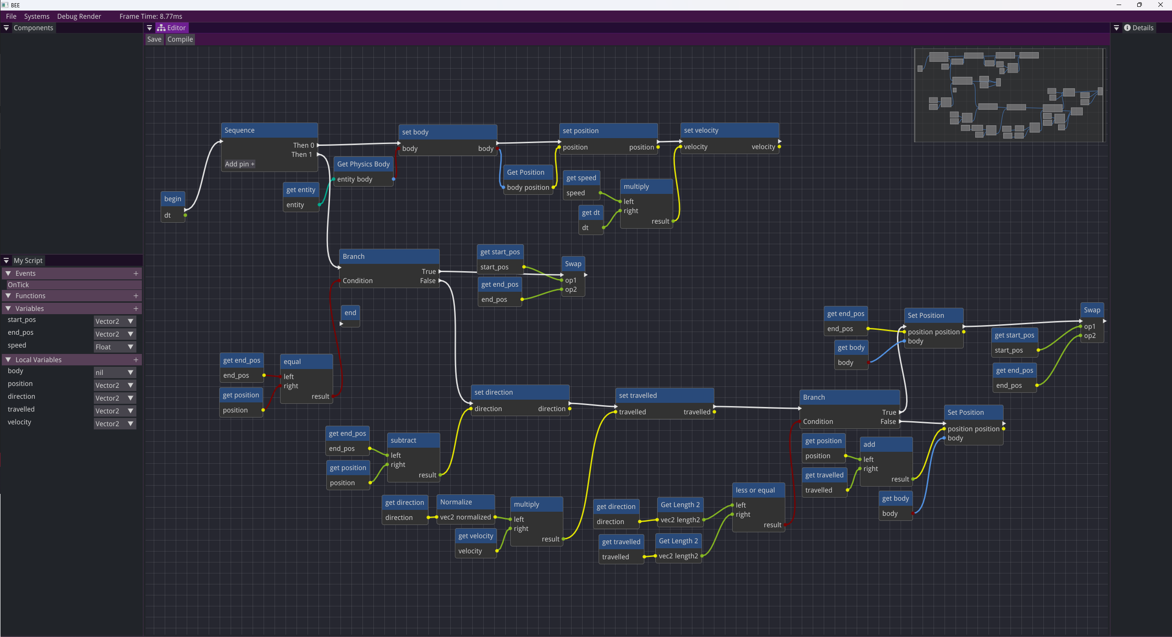Screen dimensions: 1172x637
Task: Click the Details panel info icon
Action: coord(1127,28)
